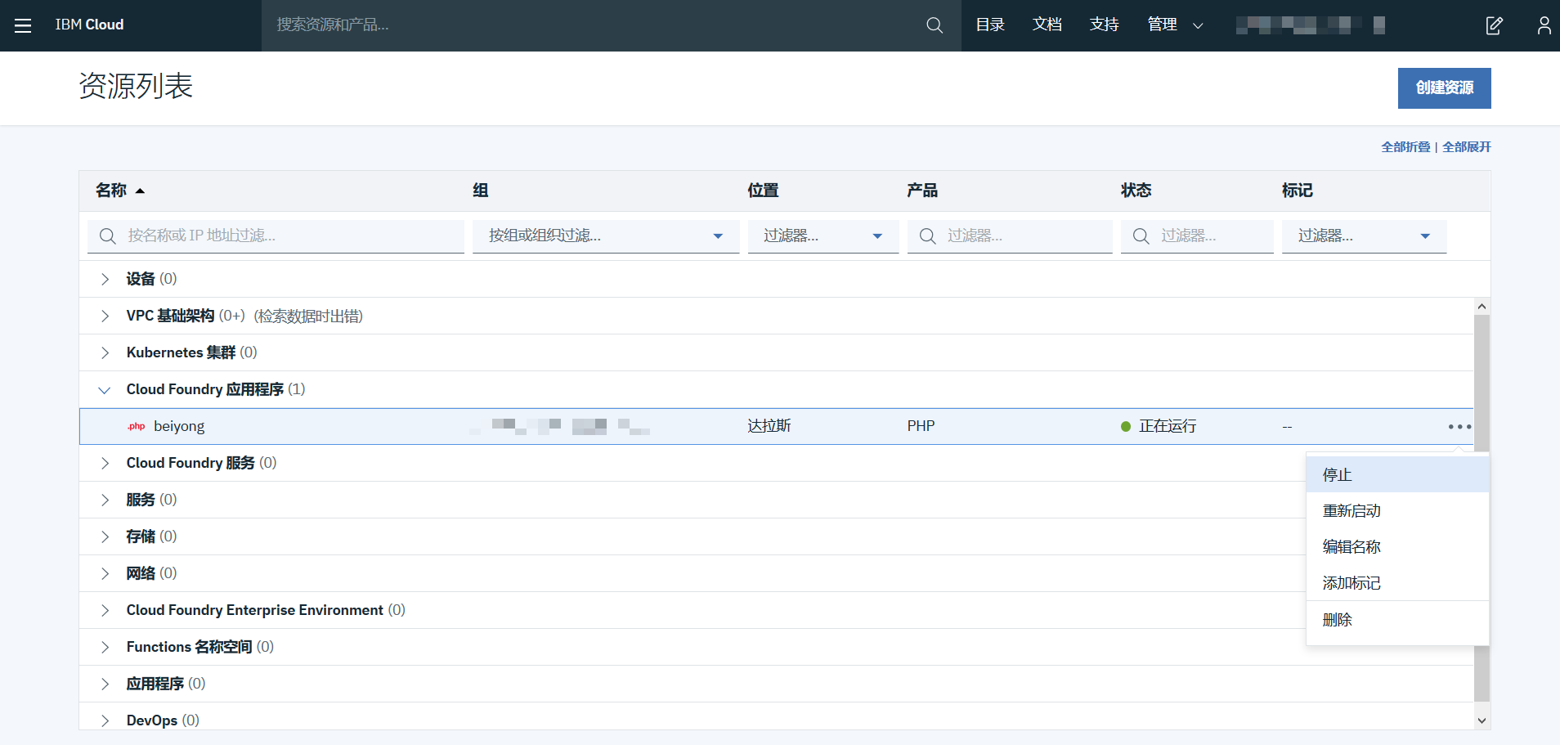Open the 管理 dropdown menu

(1175, 25)
